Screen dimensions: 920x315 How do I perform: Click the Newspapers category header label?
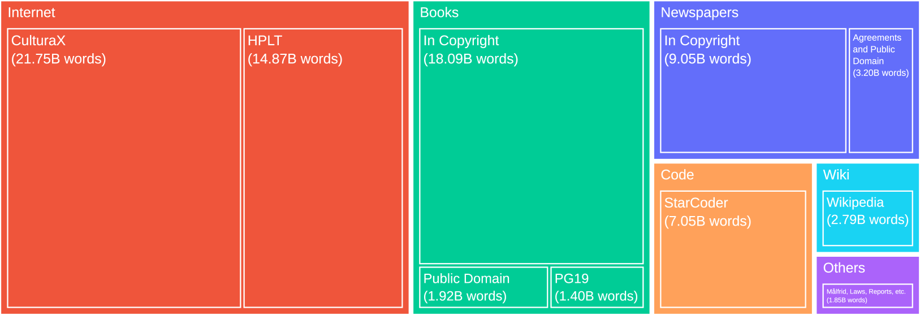point(699,13)
